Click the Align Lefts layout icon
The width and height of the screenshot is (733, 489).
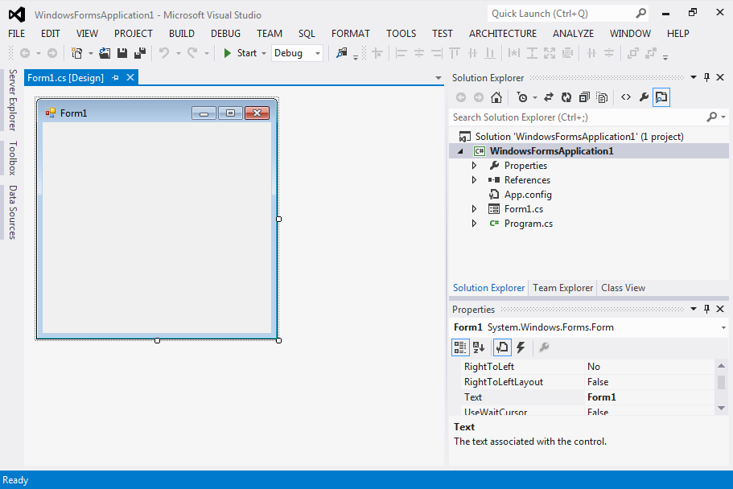[401, 53]
